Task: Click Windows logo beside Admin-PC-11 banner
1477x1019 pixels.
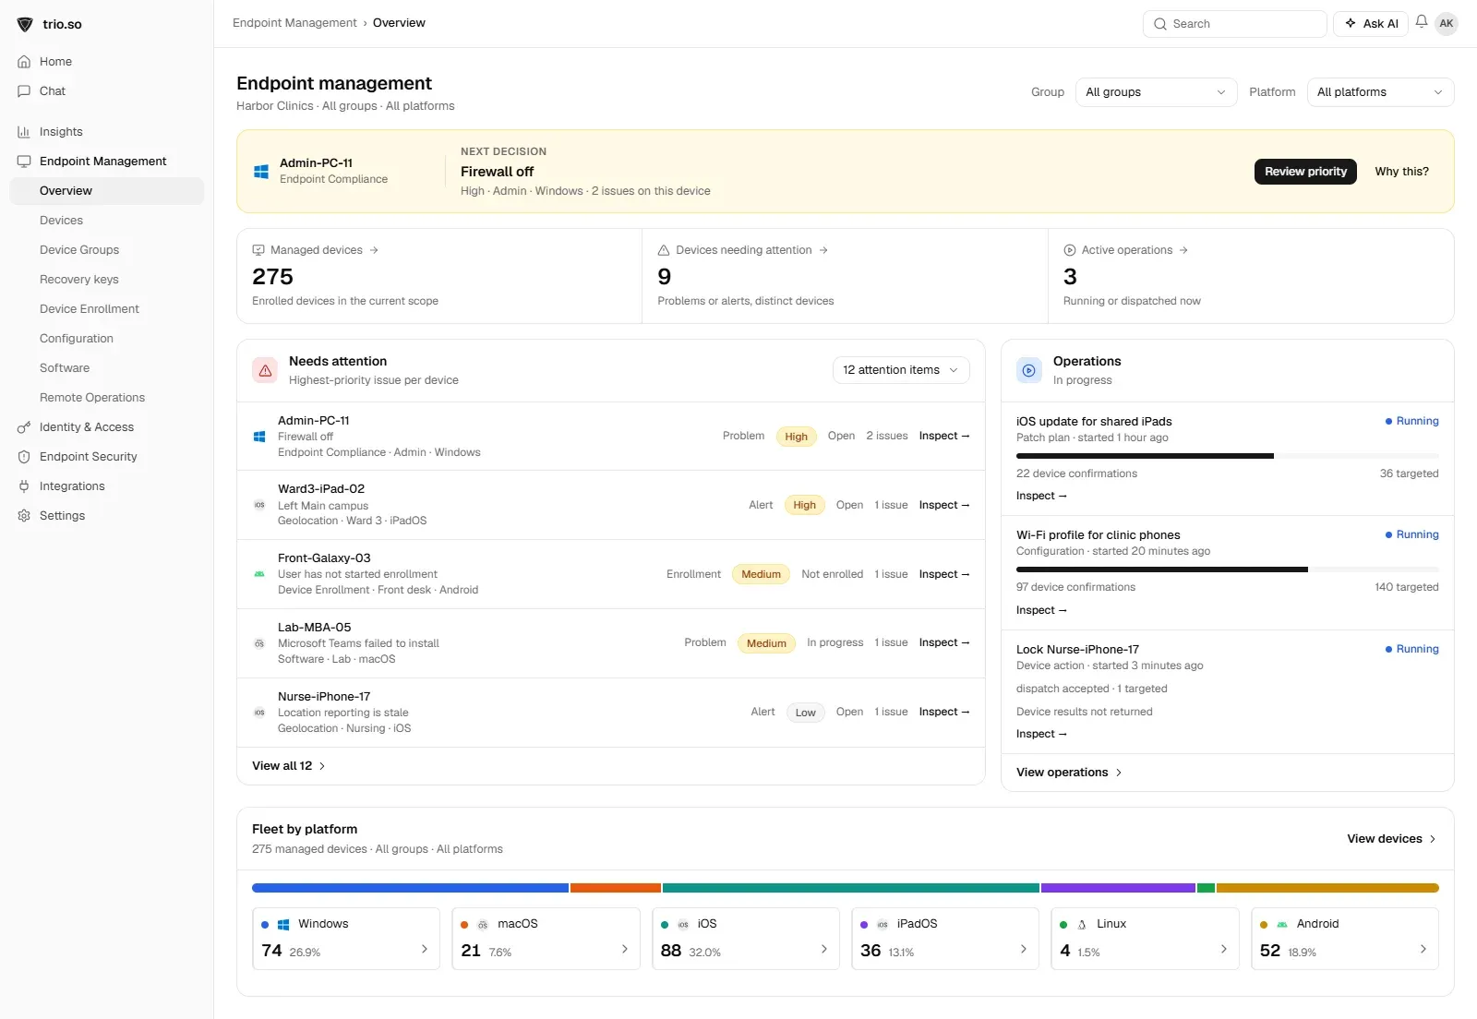Action: pyautogui.click(x=261, y=172)
